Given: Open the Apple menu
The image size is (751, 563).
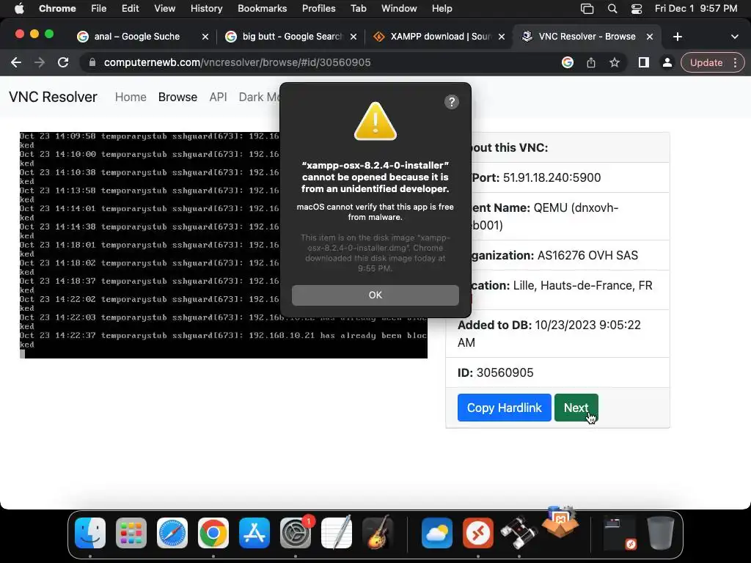Looking at the screenshot, I should click(19, 8).
